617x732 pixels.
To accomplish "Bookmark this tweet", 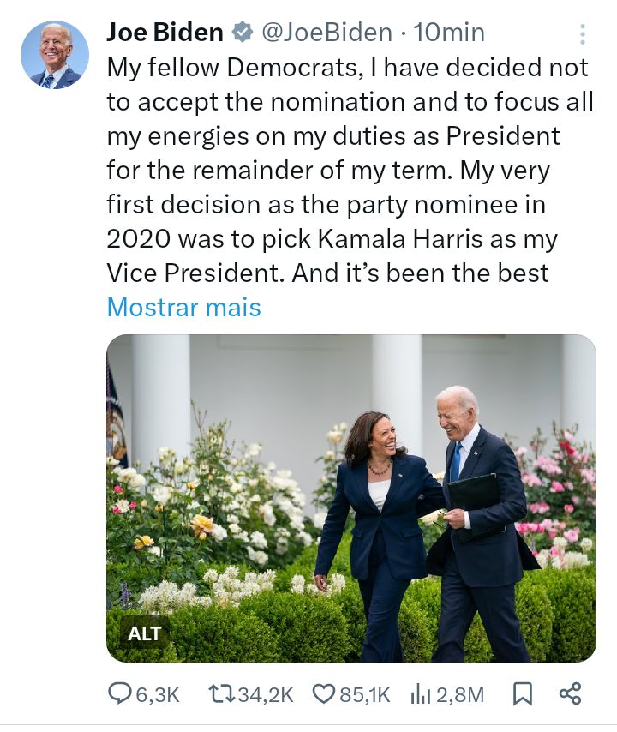I will coord(522,694).
